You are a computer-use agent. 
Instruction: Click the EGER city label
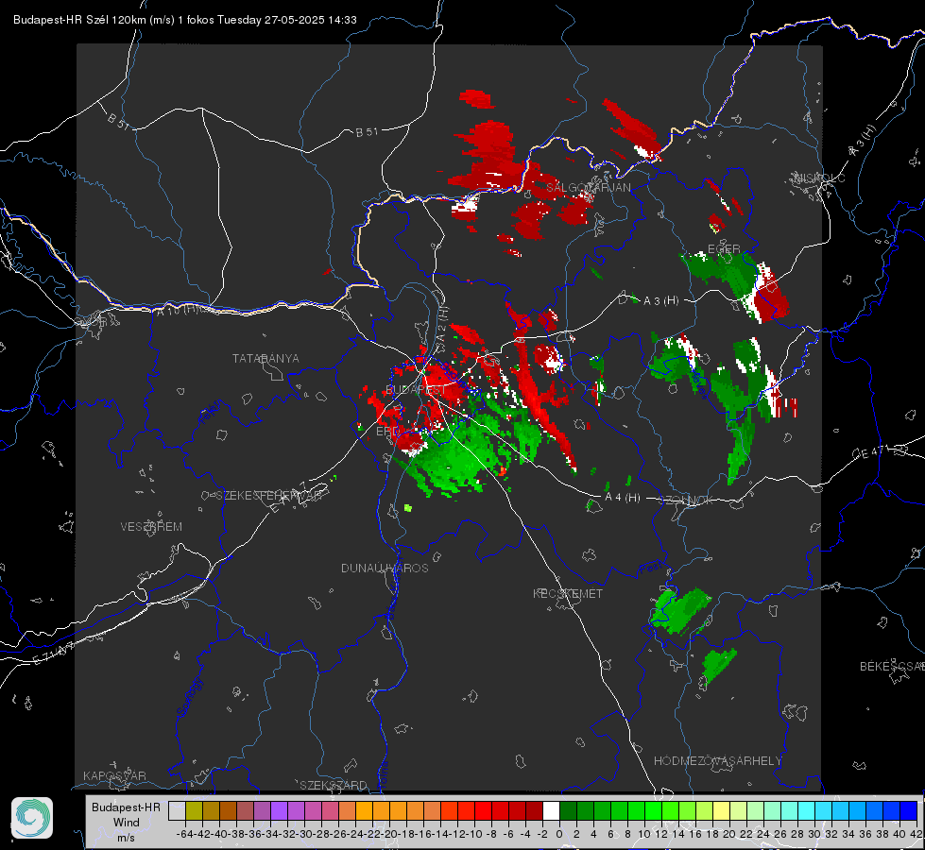[724, 249]
